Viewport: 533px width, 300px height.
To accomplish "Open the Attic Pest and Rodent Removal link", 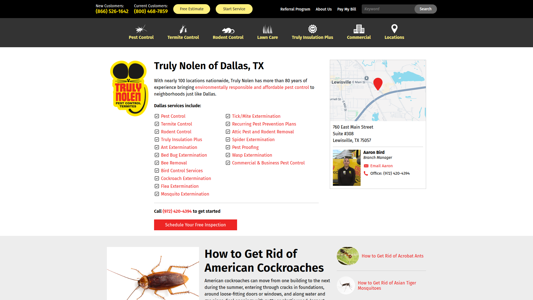I will point(263,132).
